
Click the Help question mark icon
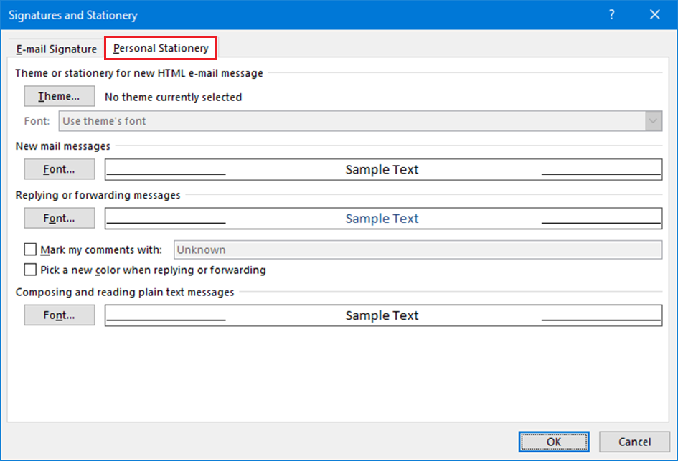click(611, 15)
